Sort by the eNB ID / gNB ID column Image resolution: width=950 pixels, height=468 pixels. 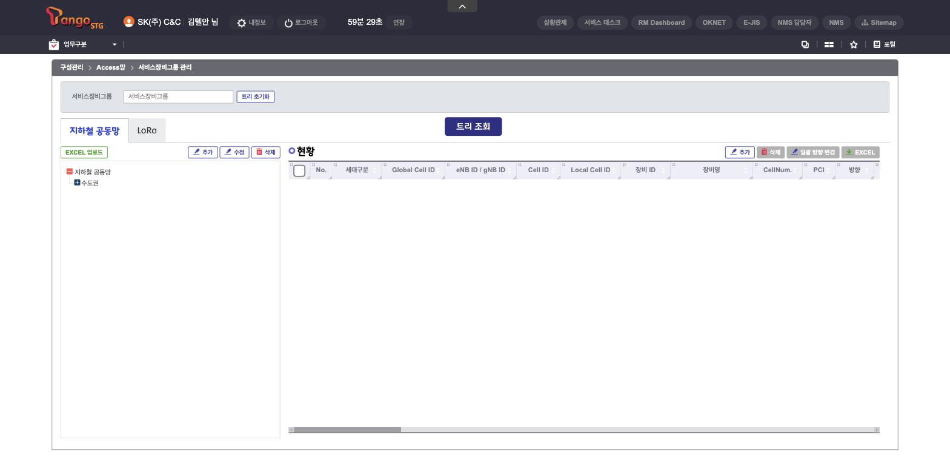480,170
